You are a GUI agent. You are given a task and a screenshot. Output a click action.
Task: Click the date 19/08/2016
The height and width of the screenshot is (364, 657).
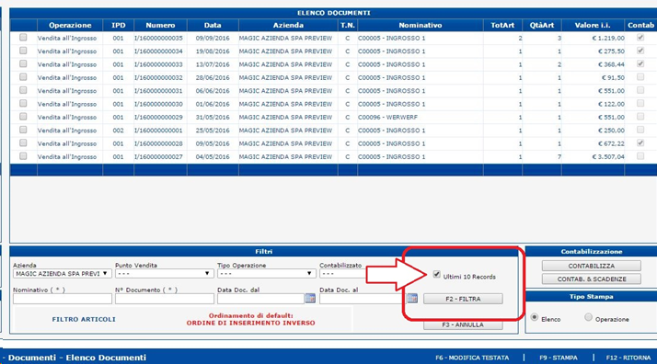[213, 51]
